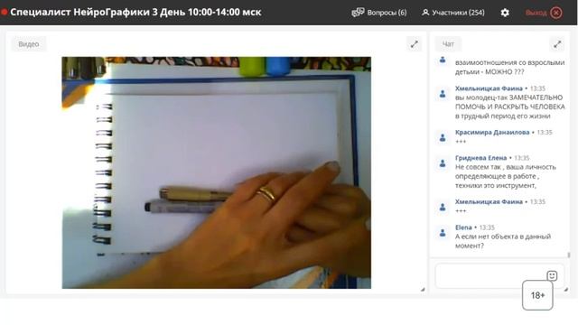This screenshot has height=325, width=578.
Task: Click the name Красимира Данаилова in chat
Action: pyautogui.click(x=492, y=133)
